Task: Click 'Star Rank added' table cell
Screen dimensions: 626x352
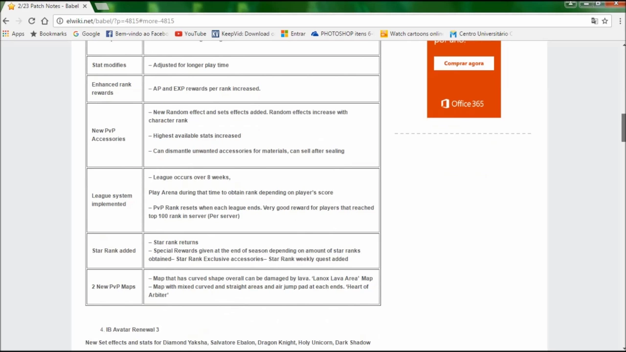Action: point(114,250)
